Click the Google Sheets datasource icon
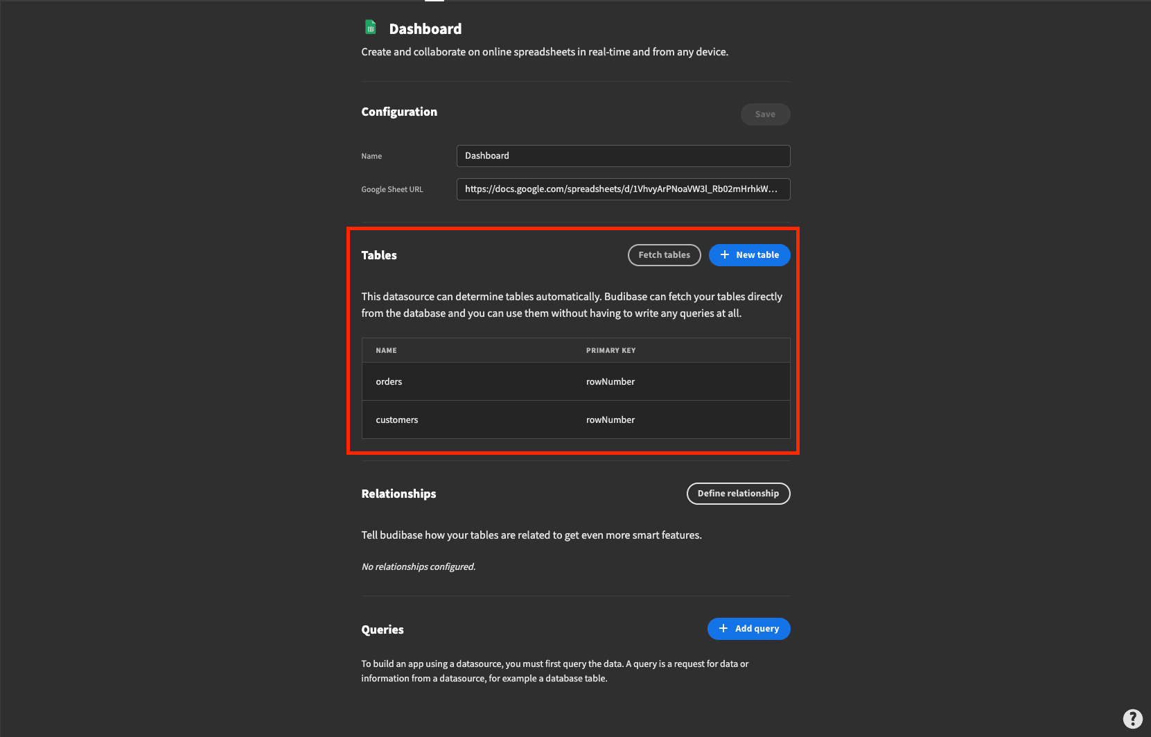This screenshot has height=737, width=1151. pyautogui.click(x=371, y=28)
